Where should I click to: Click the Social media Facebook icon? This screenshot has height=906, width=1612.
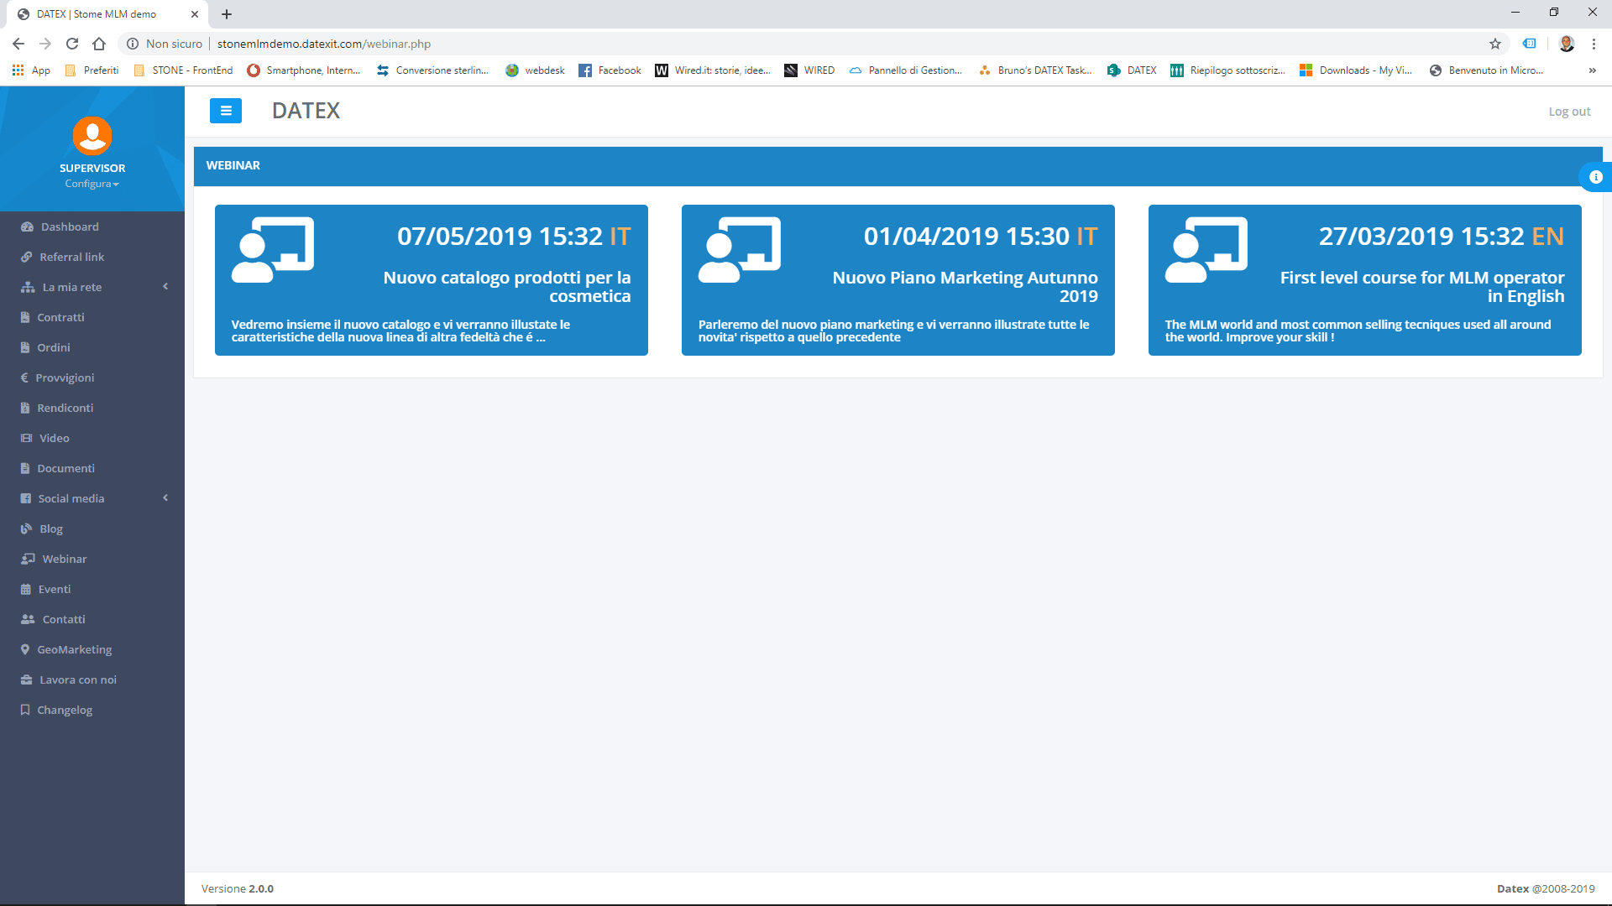pyautogui.click(x=25, y=498)
